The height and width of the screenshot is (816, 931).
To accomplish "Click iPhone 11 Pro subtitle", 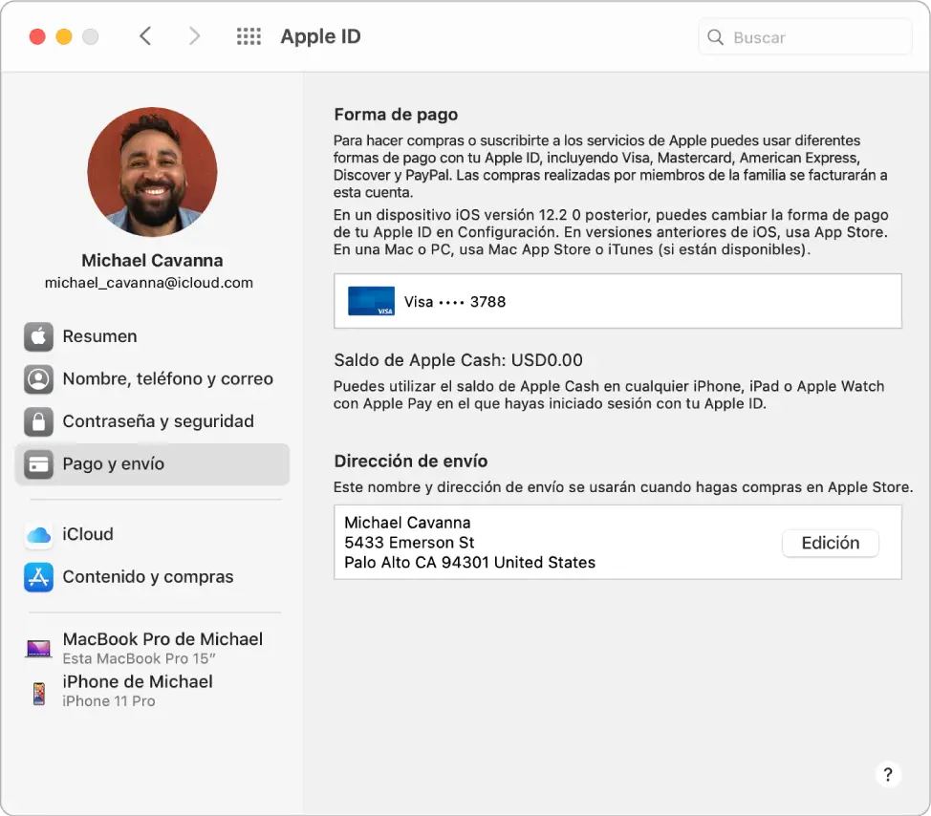I will [x=109, y=701].
